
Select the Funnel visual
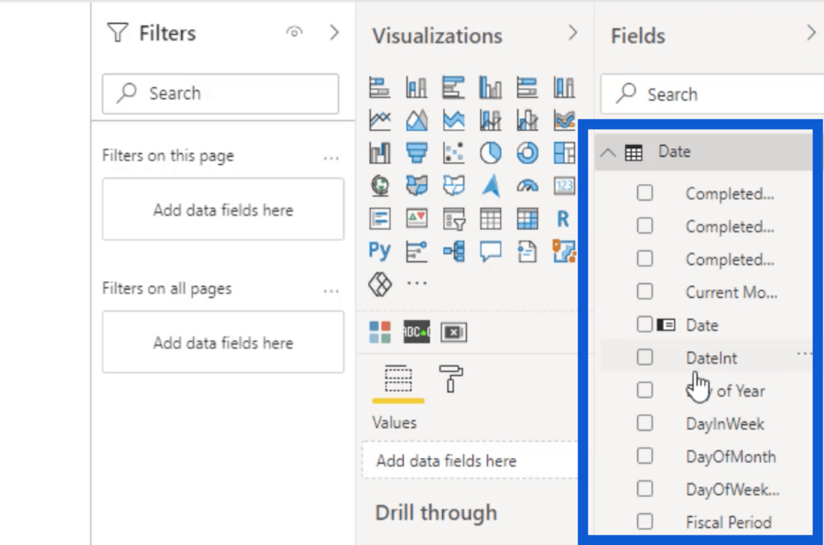point(417,152)
